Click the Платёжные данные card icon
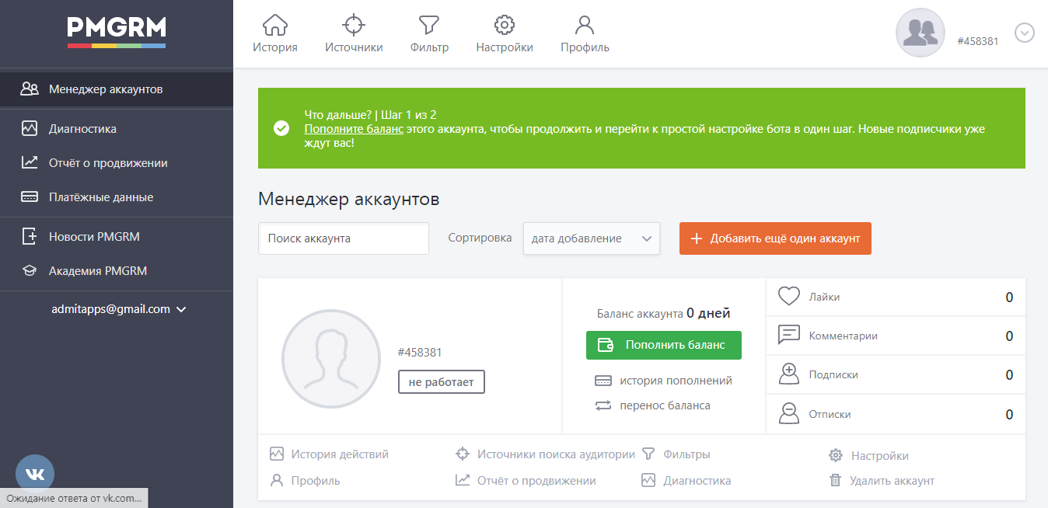Viewport: 1048px width, 508px height. [x=30, y=197]
